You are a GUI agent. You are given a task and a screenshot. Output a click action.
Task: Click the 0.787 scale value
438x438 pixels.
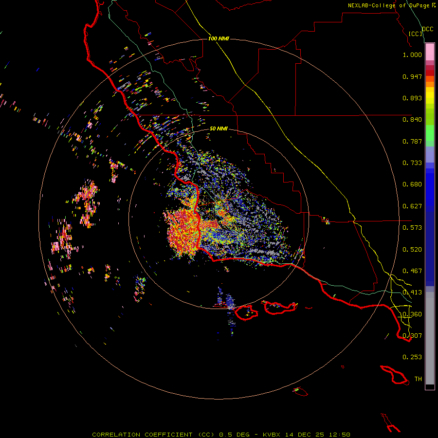click(x=412, y=141)
